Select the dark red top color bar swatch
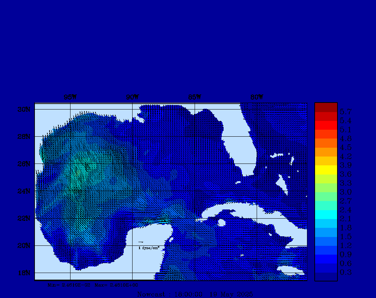The image size is (376, 298). 326,107
